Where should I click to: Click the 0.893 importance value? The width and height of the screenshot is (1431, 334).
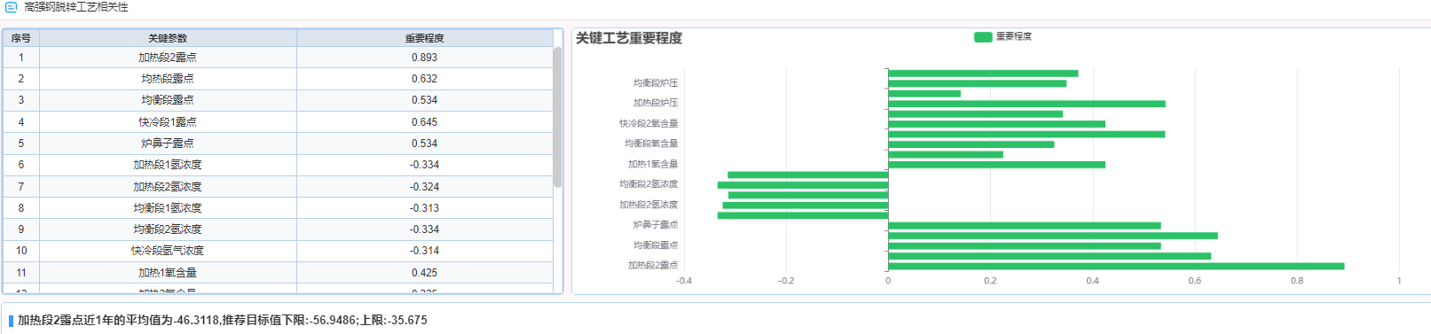point(424,58)
